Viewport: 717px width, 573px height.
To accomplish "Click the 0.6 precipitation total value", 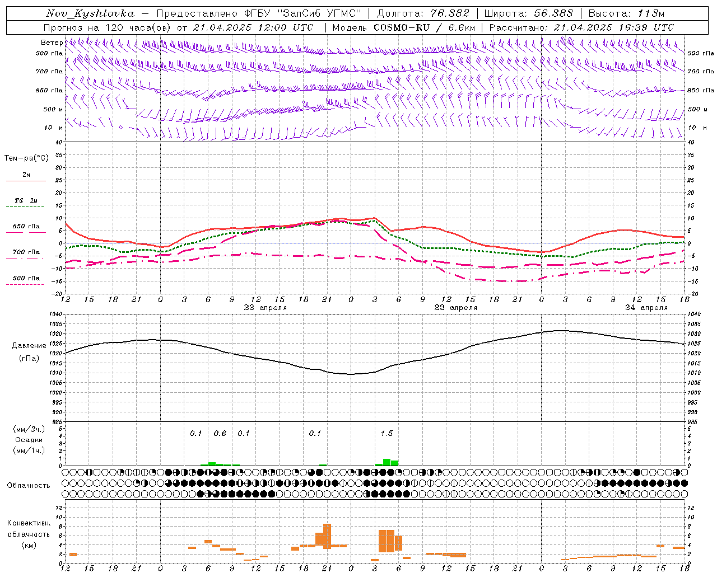I will pos(220,433).
